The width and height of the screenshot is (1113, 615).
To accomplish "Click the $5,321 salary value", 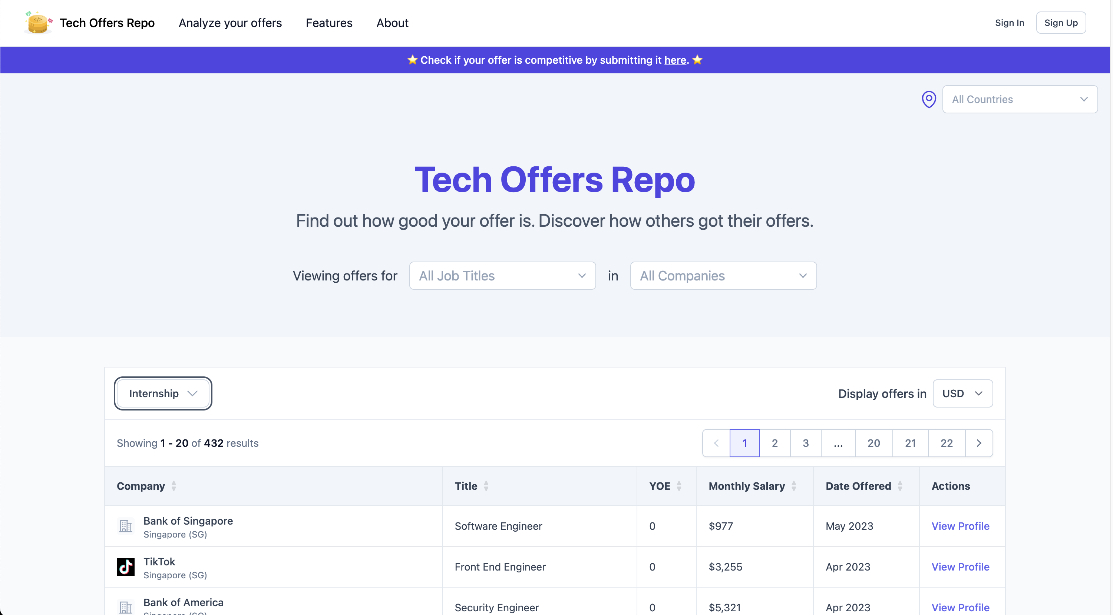I will click(724, 607).
